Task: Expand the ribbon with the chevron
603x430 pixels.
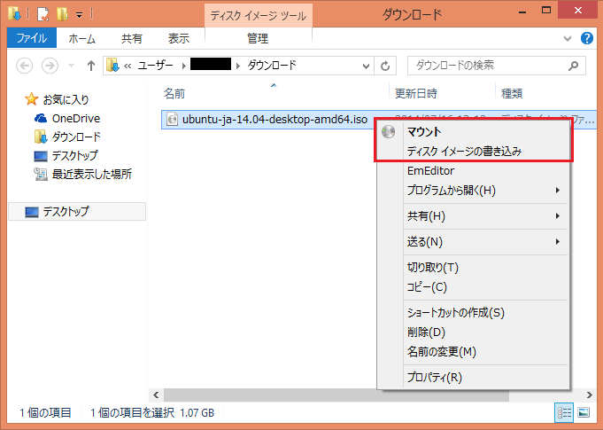Action: (568, 38)
